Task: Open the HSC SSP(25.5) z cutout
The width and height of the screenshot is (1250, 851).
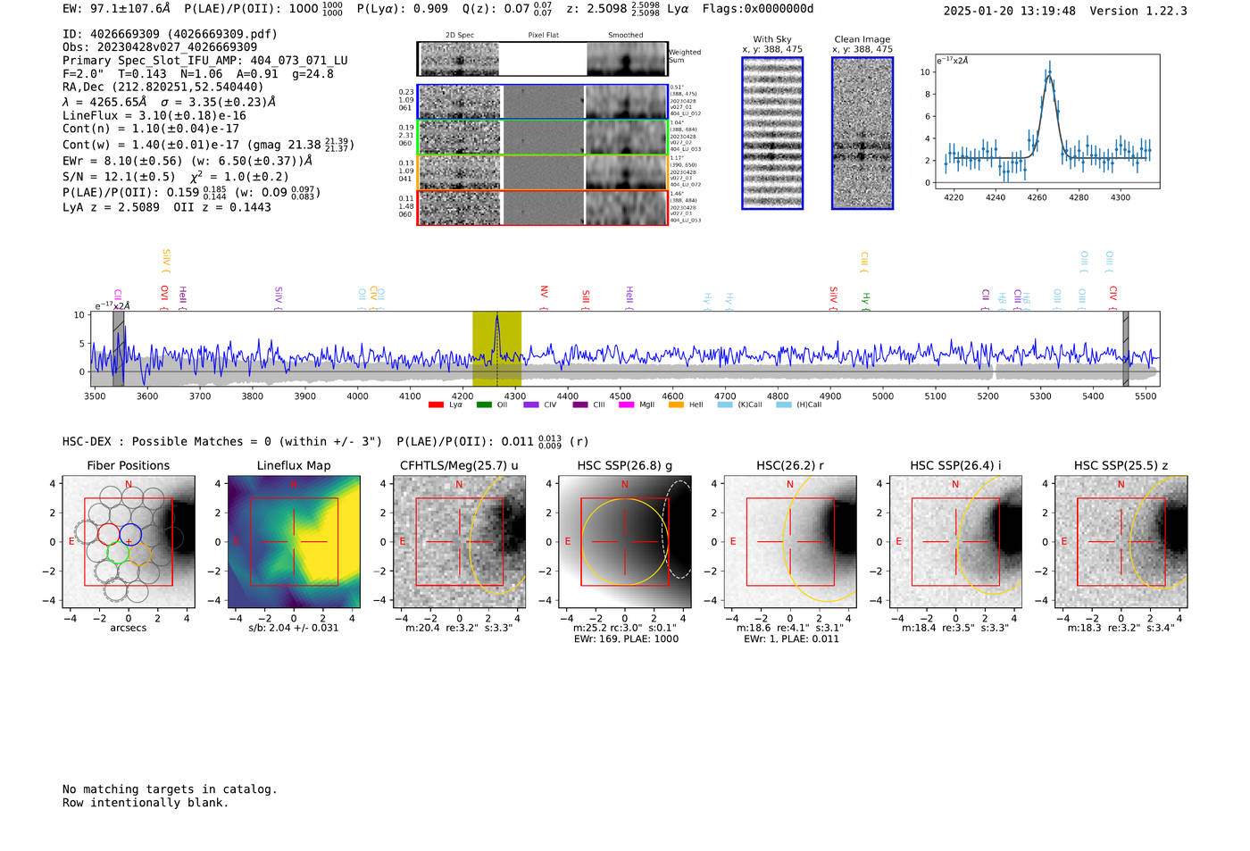Action: pyautogui.click(x=1121, y=542)
